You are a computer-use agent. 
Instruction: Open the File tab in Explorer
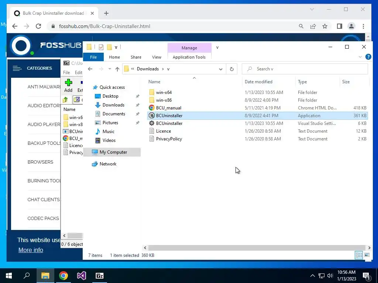pos(93,57)
